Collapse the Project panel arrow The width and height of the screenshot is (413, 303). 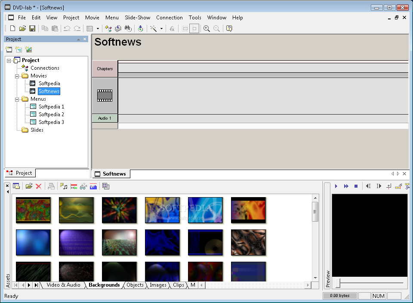(78, 39)
